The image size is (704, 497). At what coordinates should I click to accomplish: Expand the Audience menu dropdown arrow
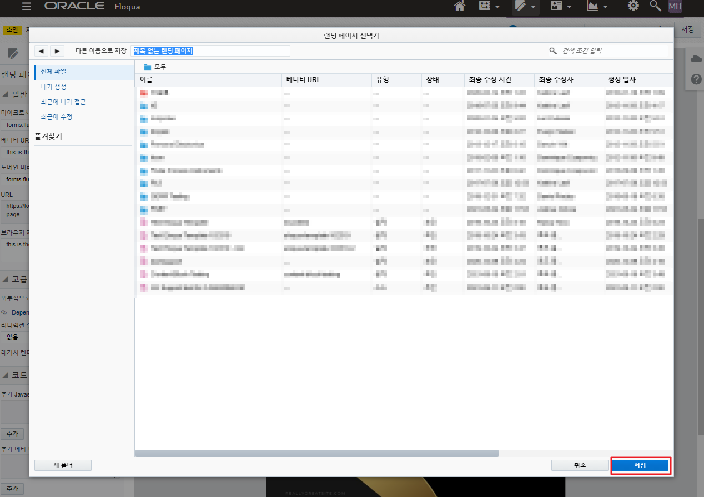point(569,7)
